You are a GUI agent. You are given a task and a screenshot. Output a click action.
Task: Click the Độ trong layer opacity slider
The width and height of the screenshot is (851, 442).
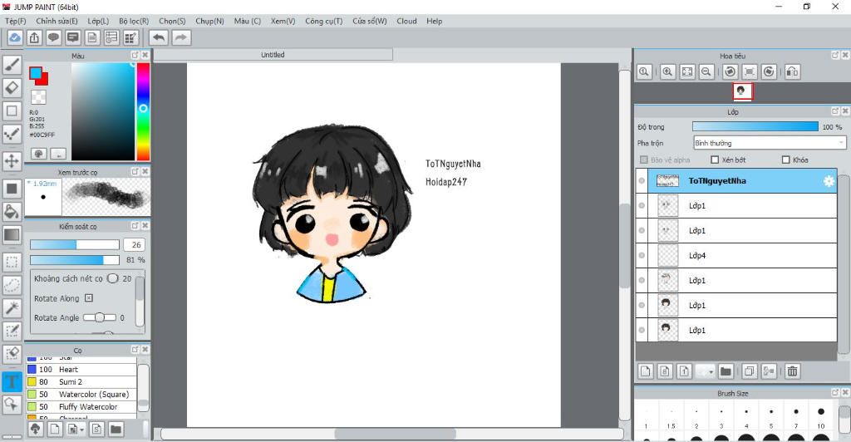[755, 126]
